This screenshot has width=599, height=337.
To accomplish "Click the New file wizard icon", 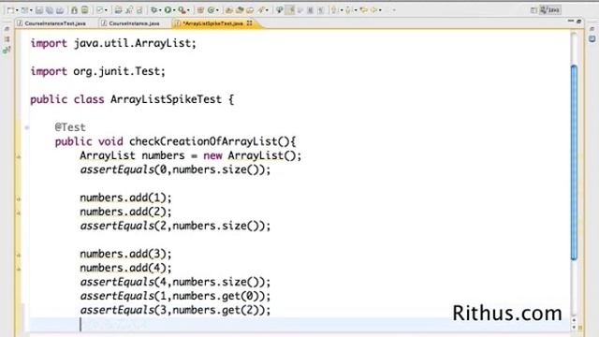I will (10, 10).
